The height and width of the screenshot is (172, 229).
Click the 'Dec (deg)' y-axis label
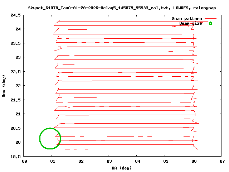pyautogui.click(x=4, y=86)
